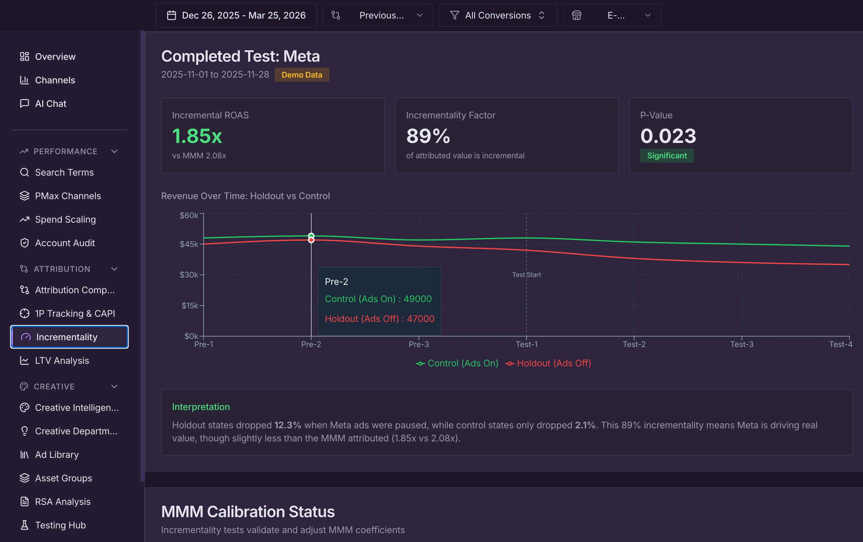The image size is (863, 542).
Task: Click the 0.023 P-Value figure
Action: pos(668,136)
